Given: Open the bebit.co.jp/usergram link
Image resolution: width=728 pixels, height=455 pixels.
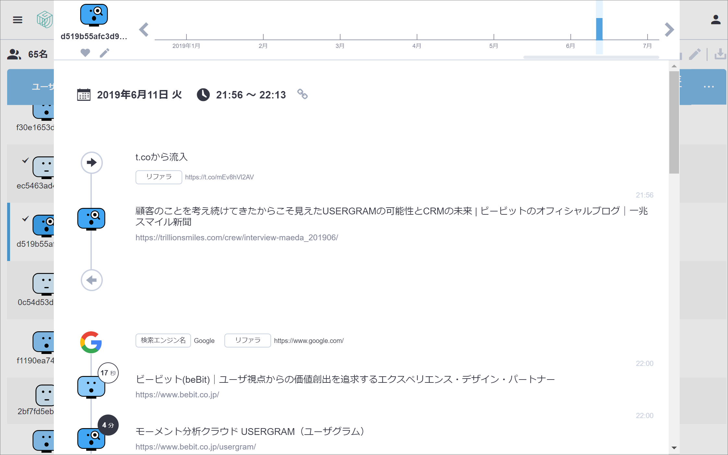Looking at the screenshot, I should click(196, 447).
